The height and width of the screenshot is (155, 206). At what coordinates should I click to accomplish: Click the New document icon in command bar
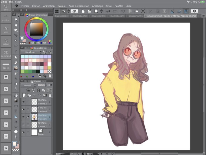[83, 11]
